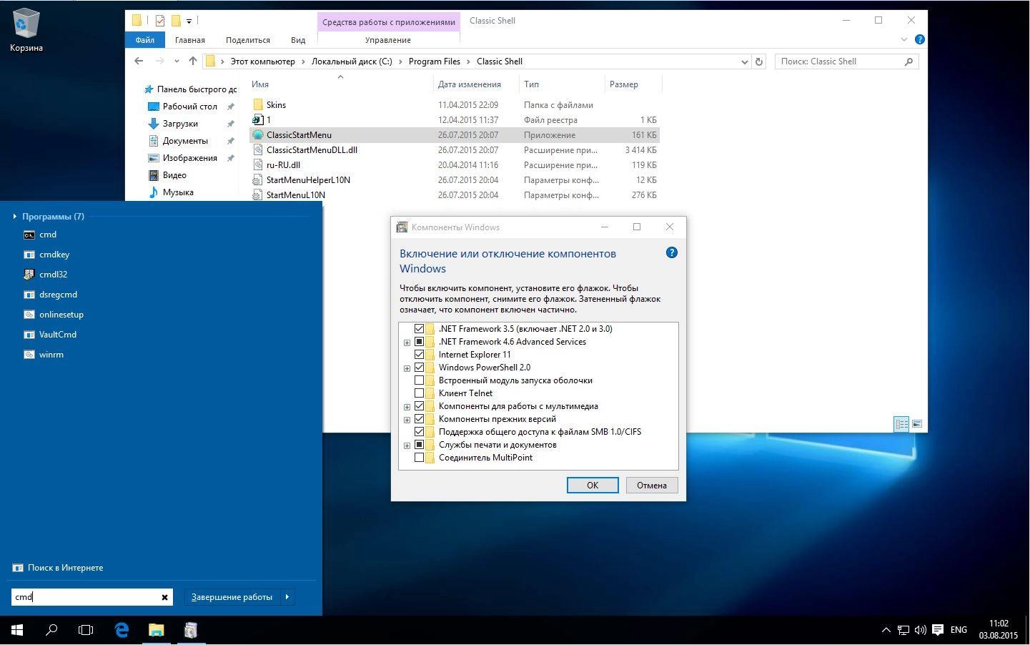
Task: Go back in Explorer navigation
Action: tap(139, 61)
